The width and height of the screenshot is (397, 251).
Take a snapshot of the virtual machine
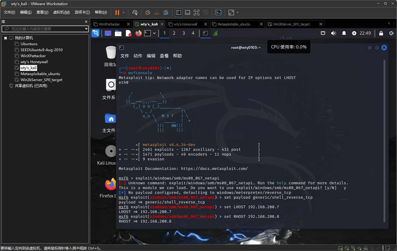click(147, 13)
